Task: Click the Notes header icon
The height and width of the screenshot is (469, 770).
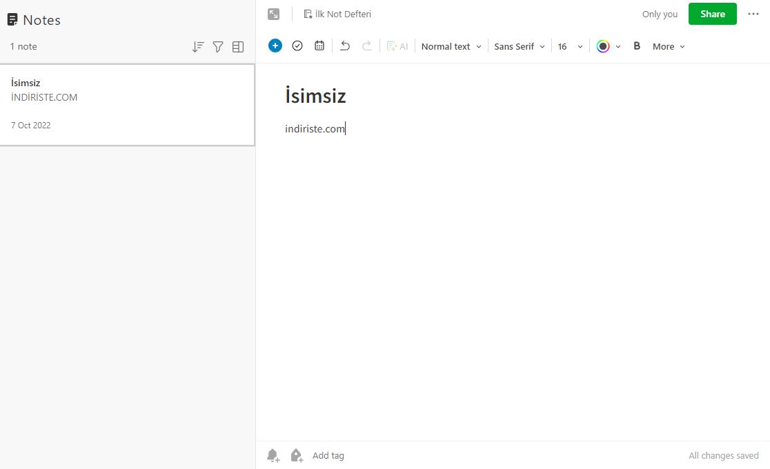Action: [12, 19]
